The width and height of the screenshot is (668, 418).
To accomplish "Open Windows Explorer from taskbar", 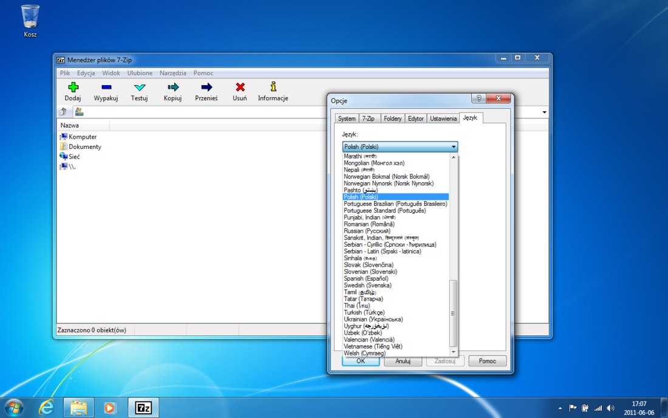I will click(79, 408).
